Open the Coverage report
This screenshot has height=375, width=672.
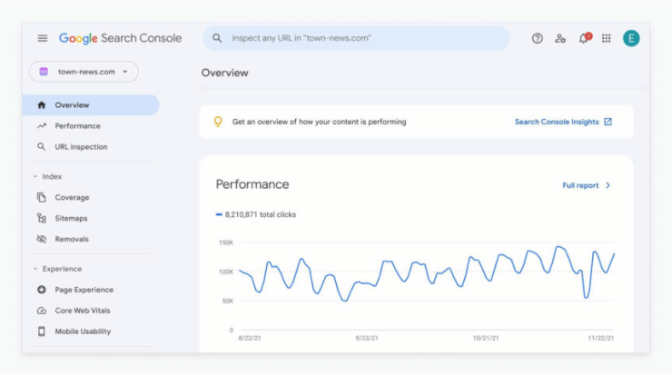click(x=72, y=198)
